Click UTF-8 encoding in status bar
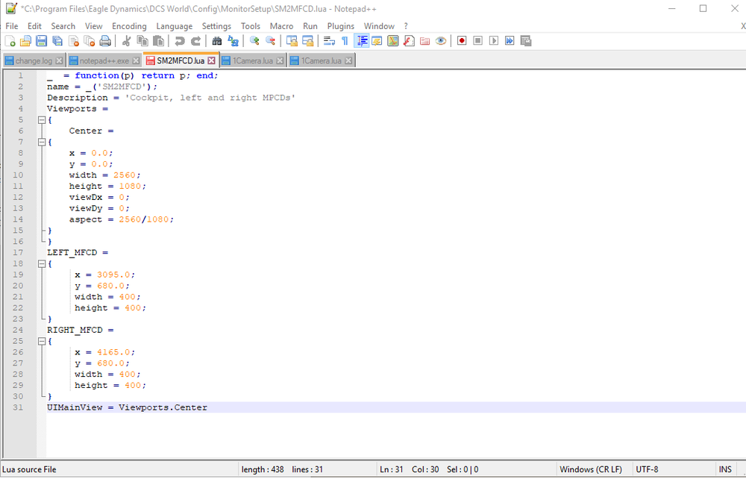Viewport: 746px width, 482px height. 647,469
